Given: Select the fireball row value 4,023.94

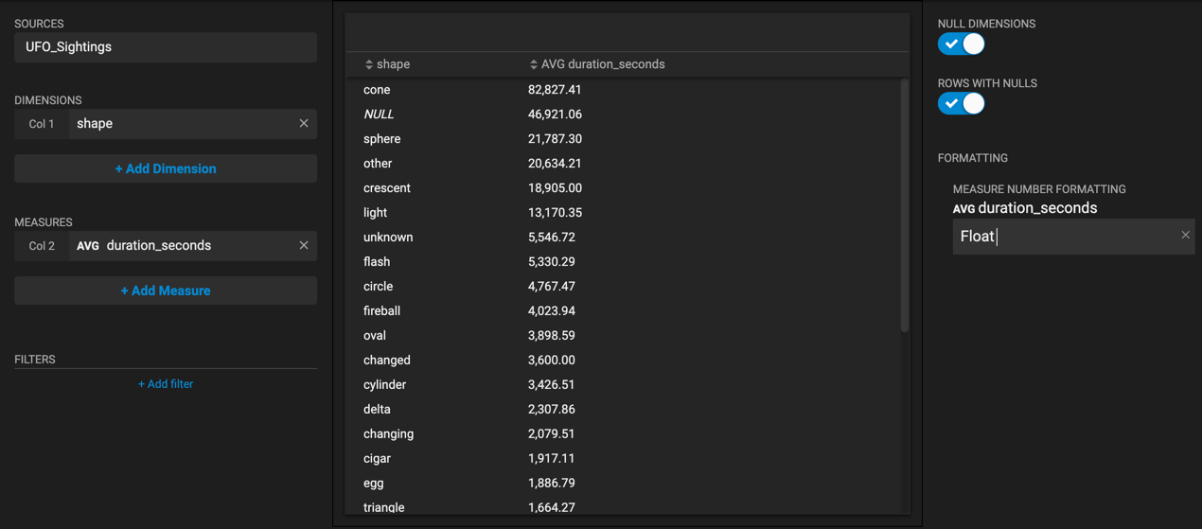Looking at the screenshot, I should (552, 311).
